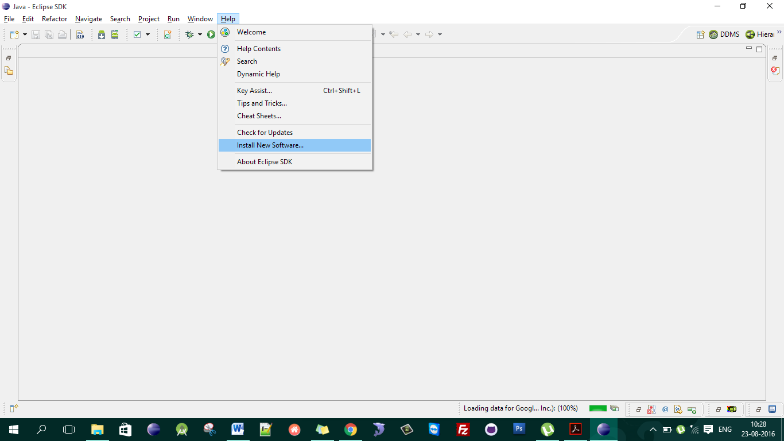Switch to the DDMS perspective
The image size is (784, 441).
pos(724,34)
